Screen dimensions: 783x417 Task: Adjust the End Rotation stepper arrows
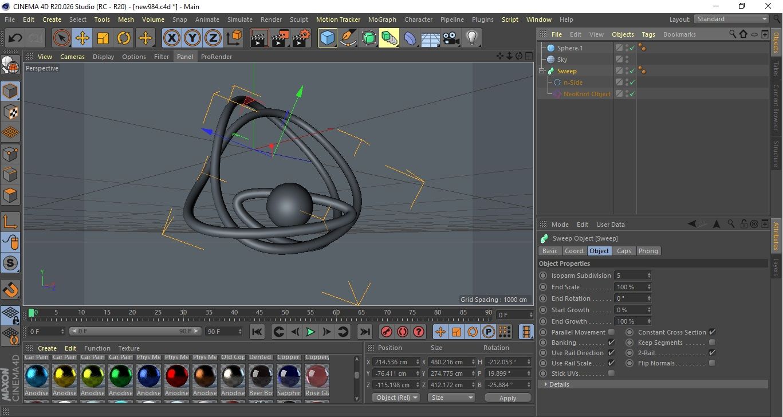point(649,298)
